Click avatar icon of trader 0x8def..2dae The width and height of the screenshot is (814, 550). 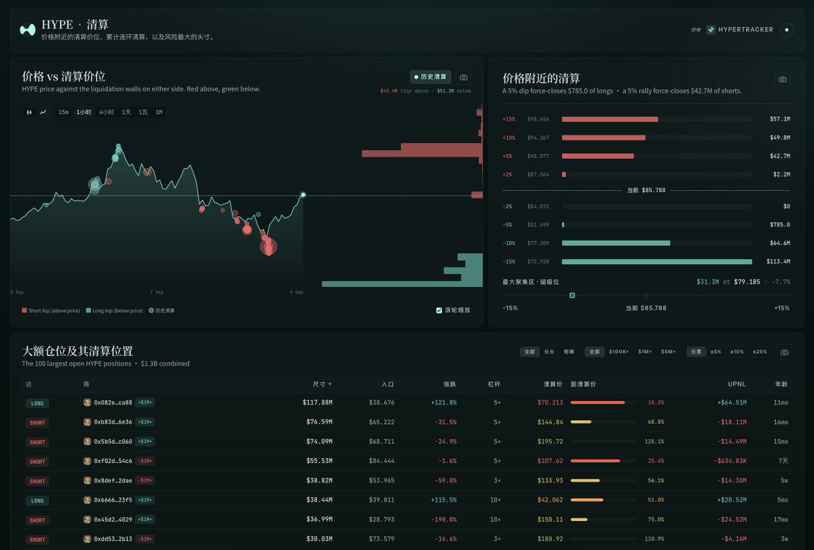(87, 481)
